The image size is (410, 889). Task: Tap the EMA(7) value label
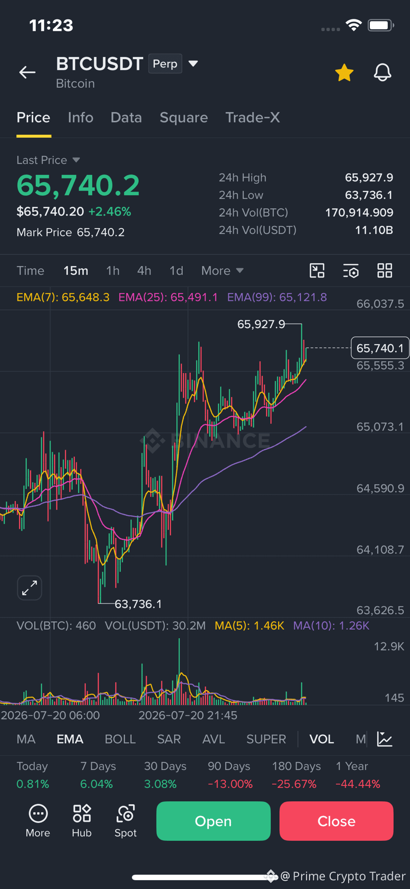tap(63, 297)
